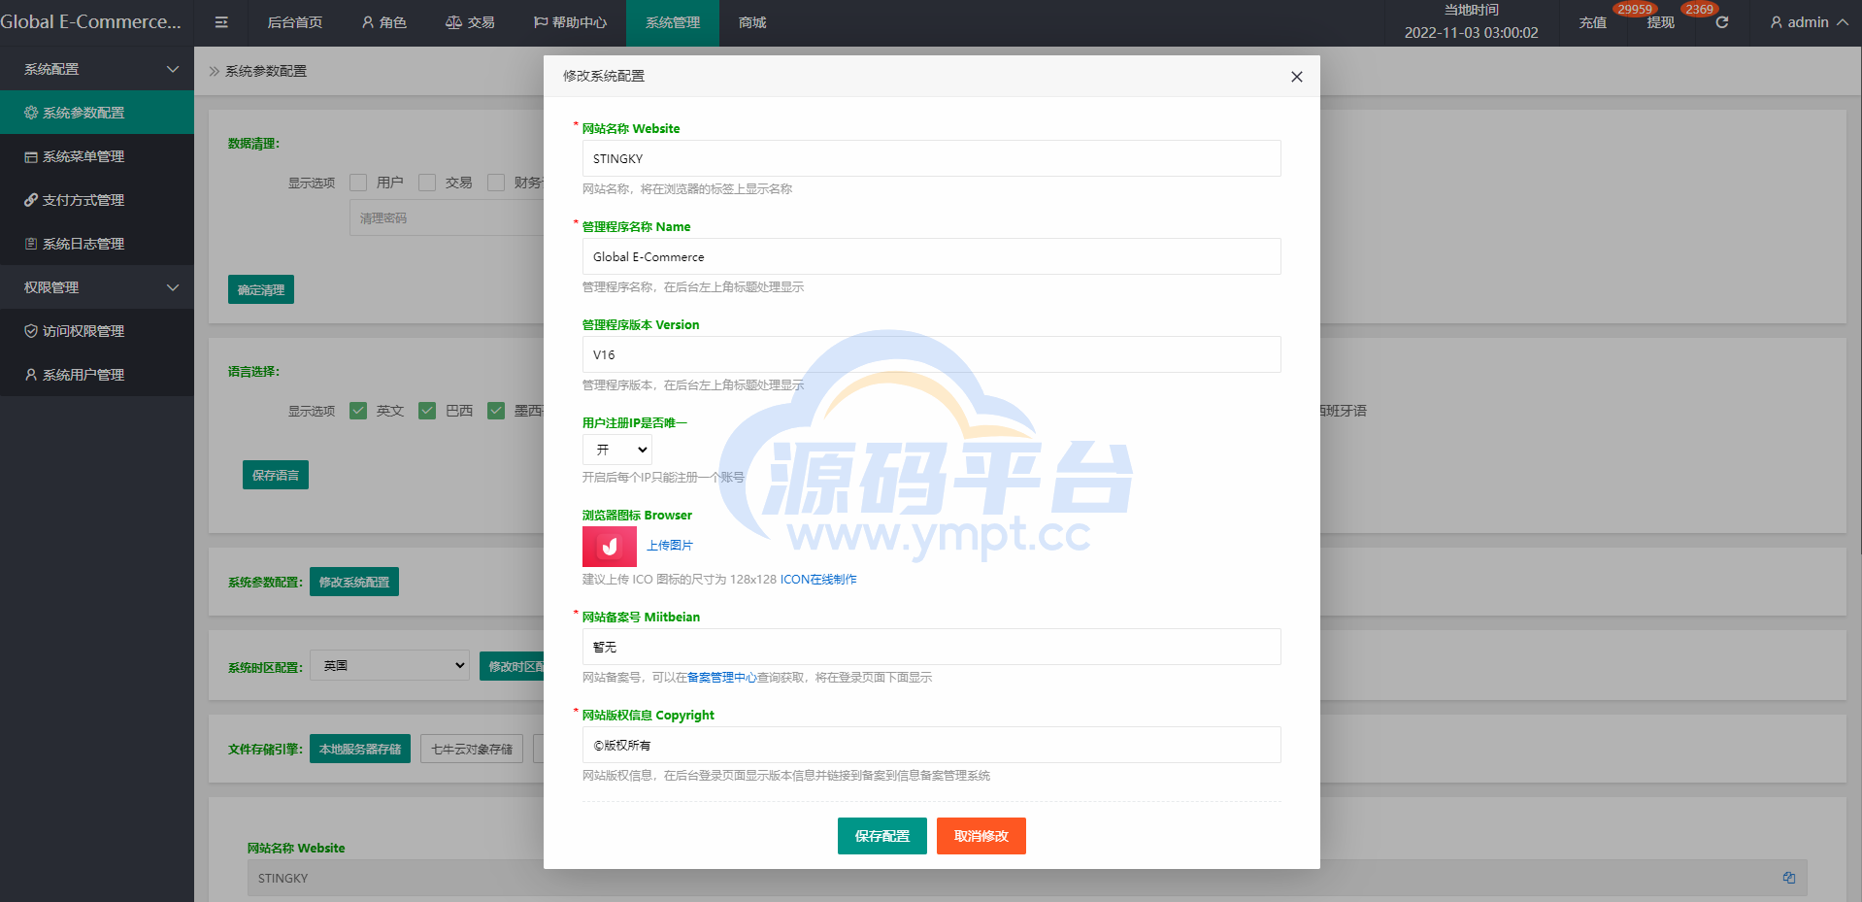Open ICON在线制作 link
This screenshot has height=902, width=1862.
[x=818, y=580]
